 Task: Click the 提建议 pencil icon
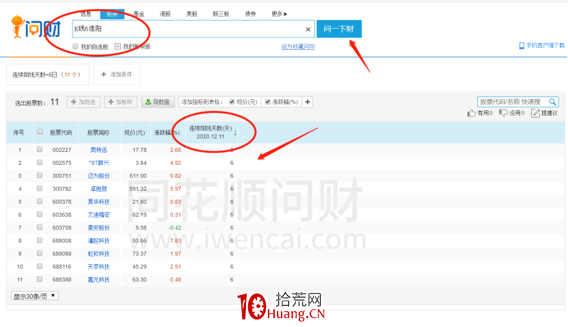pos(535,113)
